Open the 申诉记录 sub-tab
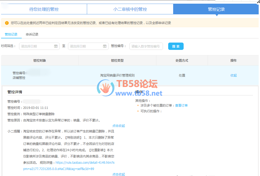Image resolution: width=260 pixels, height=176 pixels. (32, 34)
